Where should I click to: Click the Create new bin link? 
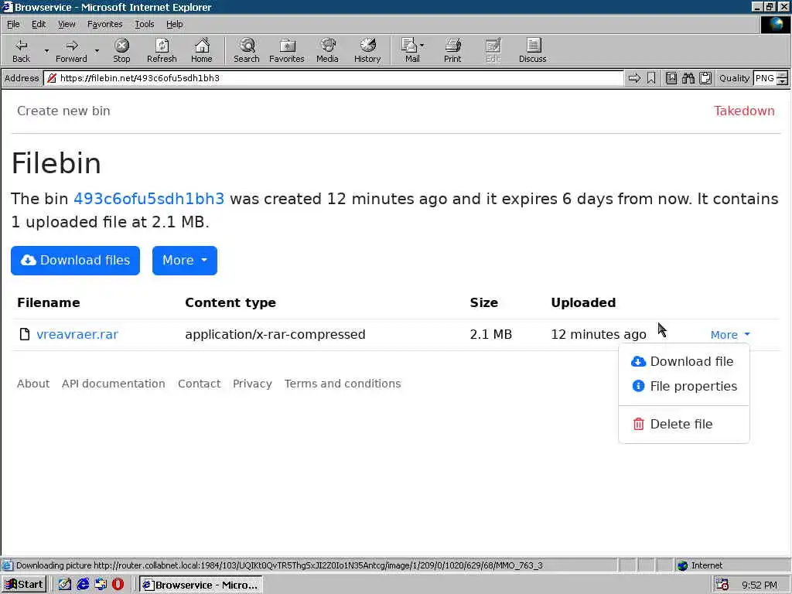click(x=63, y=111)
